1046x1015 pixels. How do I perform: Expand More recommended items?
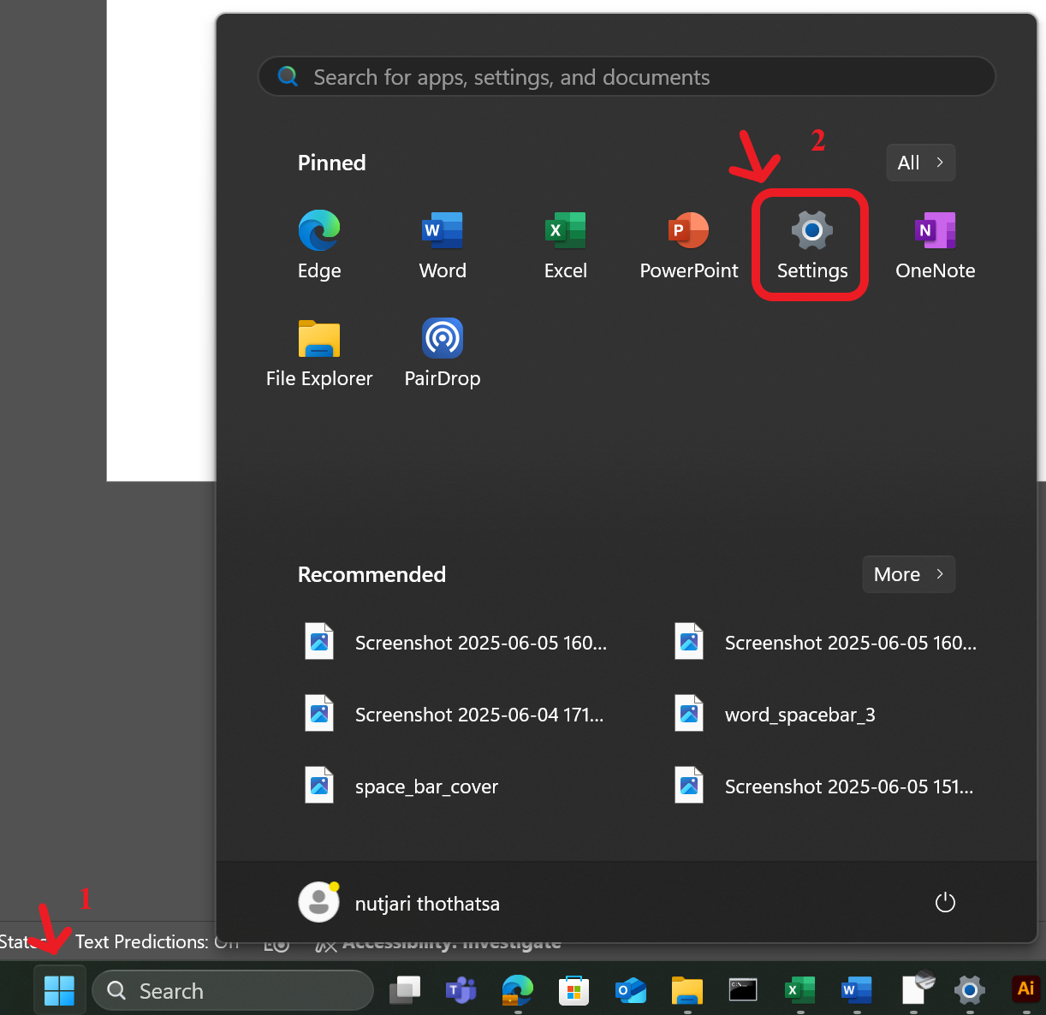pos(908,574)
